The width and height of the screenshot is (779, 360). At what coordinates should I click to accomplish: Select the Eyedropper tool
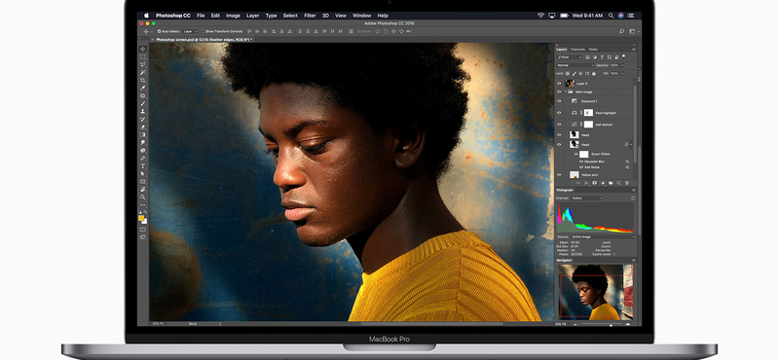(143, 88)
